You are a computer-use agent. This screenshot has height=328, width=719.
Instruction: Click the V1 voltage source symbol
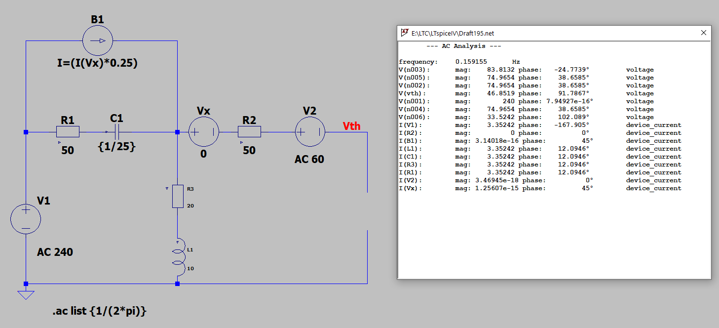[26, 219]
